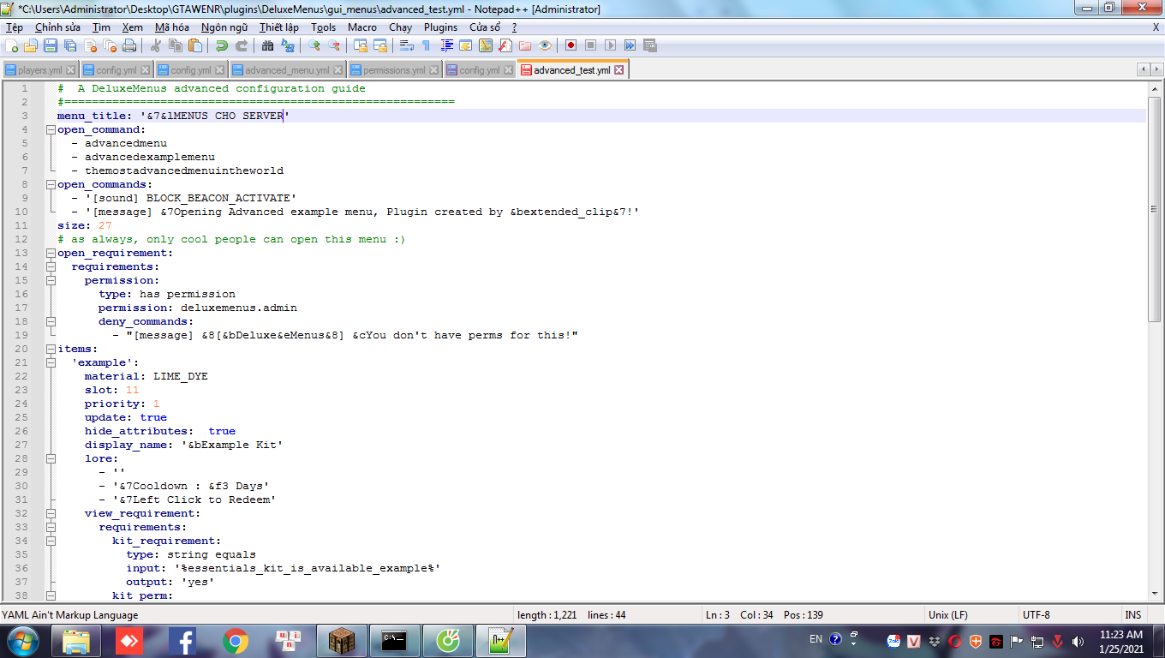The width and height of the screenshot is (1165, 658).
Task: Click the Playback macro icon
Action: pos(610,45)
